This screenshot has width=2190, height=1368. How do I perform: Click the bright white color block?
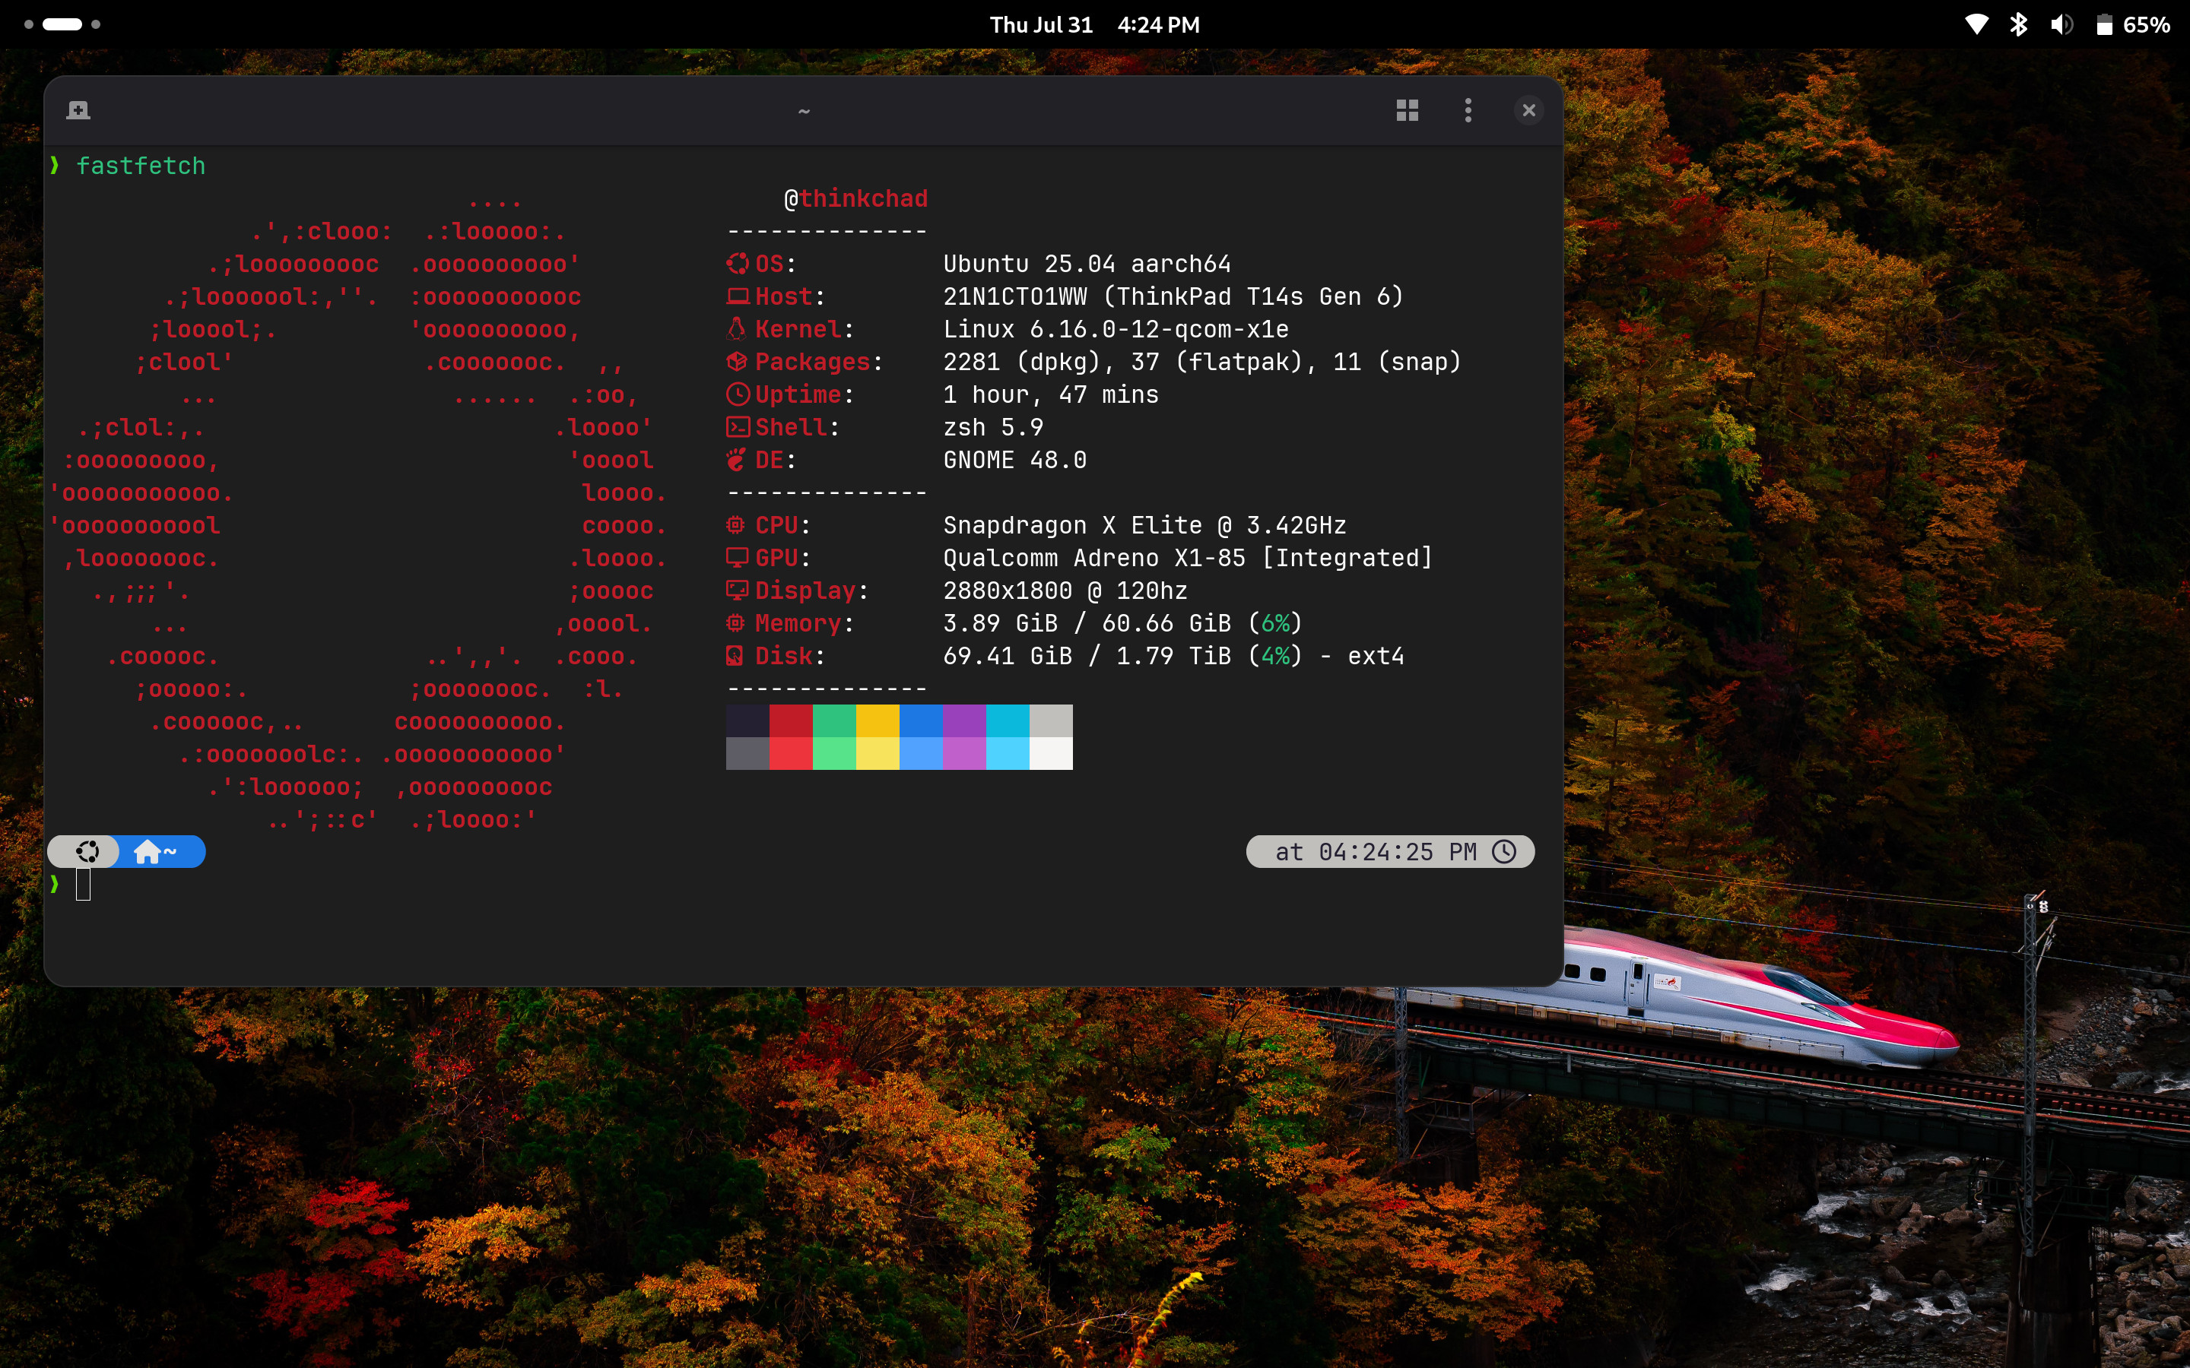[1052, 754]
